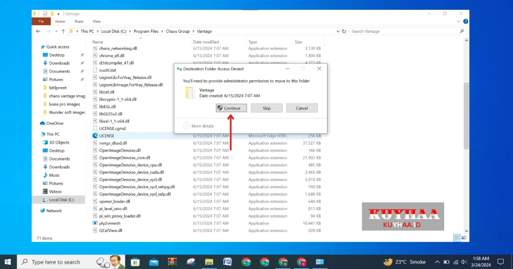Go forward with the Forward arrow
The image size is (513, 269).
pos(48,31)
